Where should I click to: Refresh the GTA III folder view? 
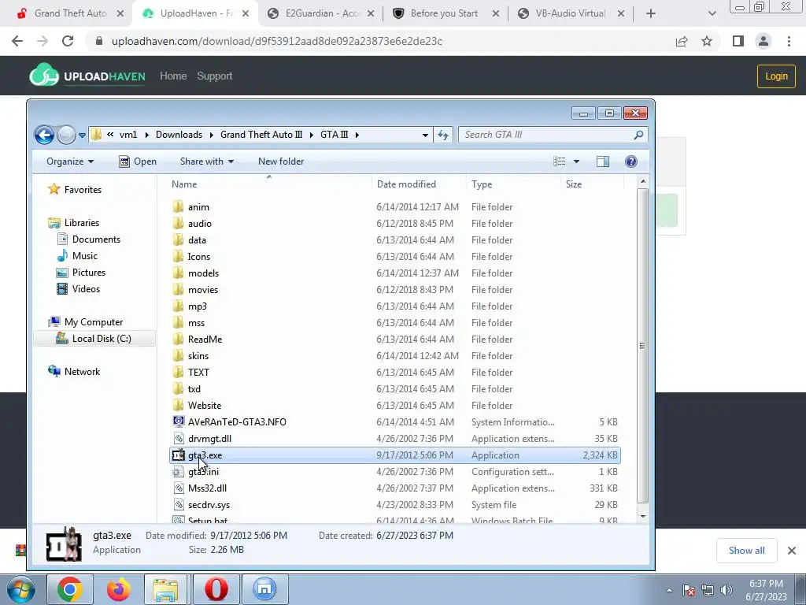point(443,135)
